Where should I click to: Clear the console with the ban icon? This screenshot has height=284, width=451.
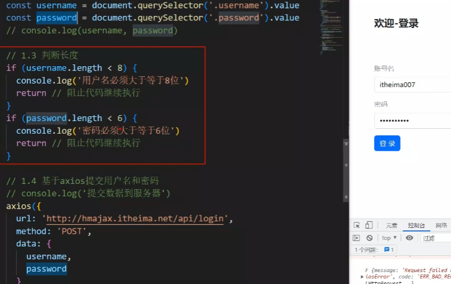[x=370, y=237]
